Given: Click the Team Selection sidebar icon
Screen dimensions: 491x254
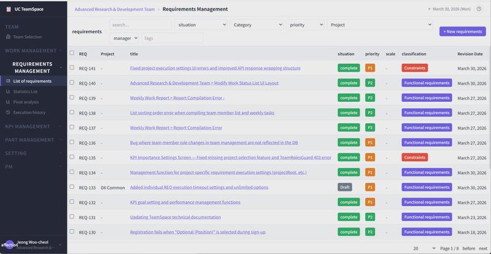Looking at the screenshot, I should 8,37.
